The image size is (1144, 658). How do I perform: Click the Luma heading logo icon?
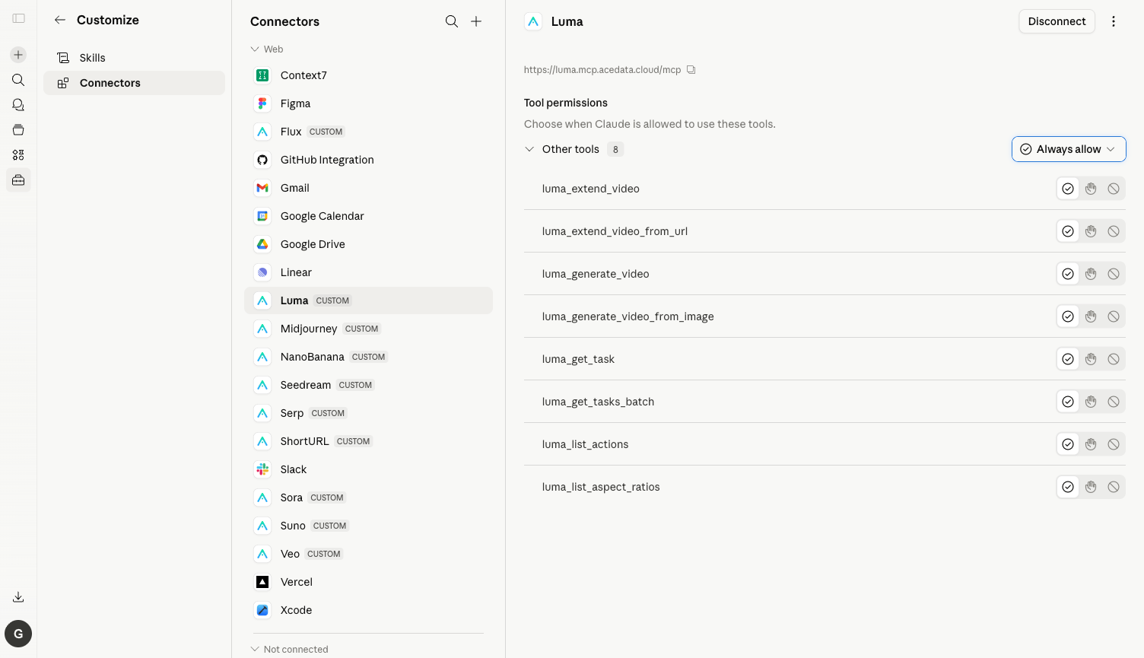pos(533,21)
